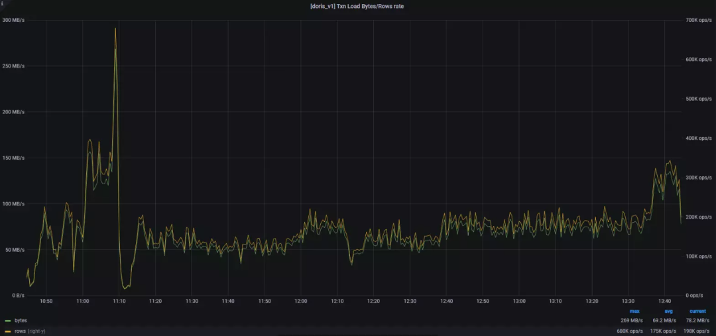The width and height of the screenshot is (716, 336).
Task: Click the peak of the spike near 11:10
Action: (115, 28)
